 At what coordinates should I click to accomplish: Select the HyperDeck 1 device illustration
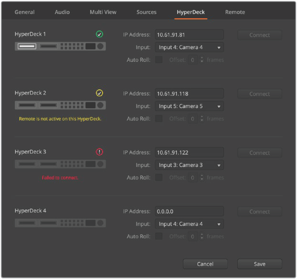click(60, 46)
